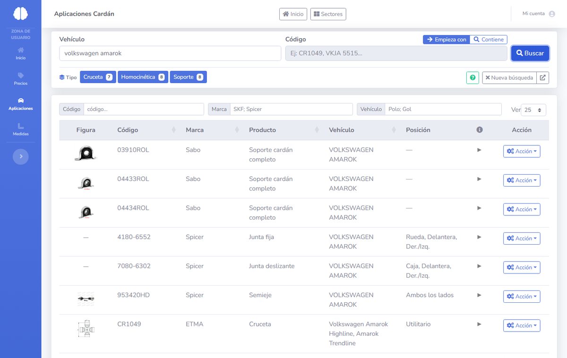Expand details arrow for row 03910ROL

point(479,150)
